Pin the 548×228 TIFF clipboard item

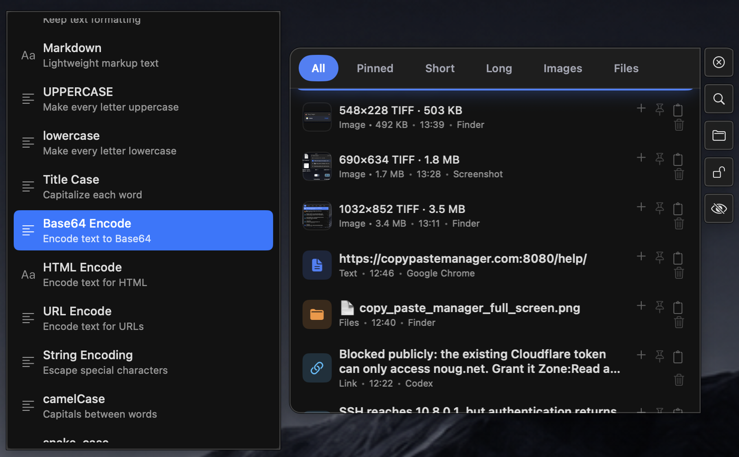coord(659,109)
